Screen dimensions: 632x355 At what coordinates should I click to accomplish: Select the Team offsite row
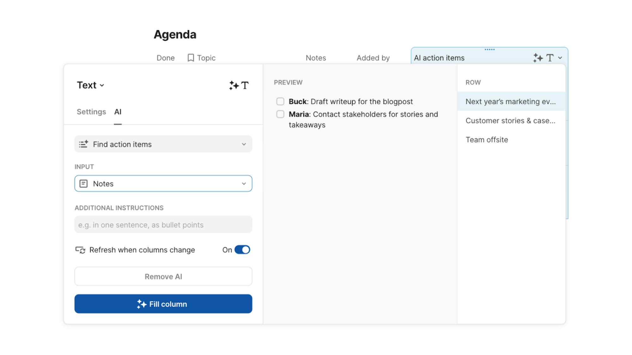click(x=487, y=139)
